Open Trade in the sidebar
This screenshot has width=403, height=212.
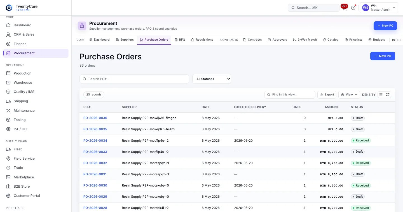(36, 168)
